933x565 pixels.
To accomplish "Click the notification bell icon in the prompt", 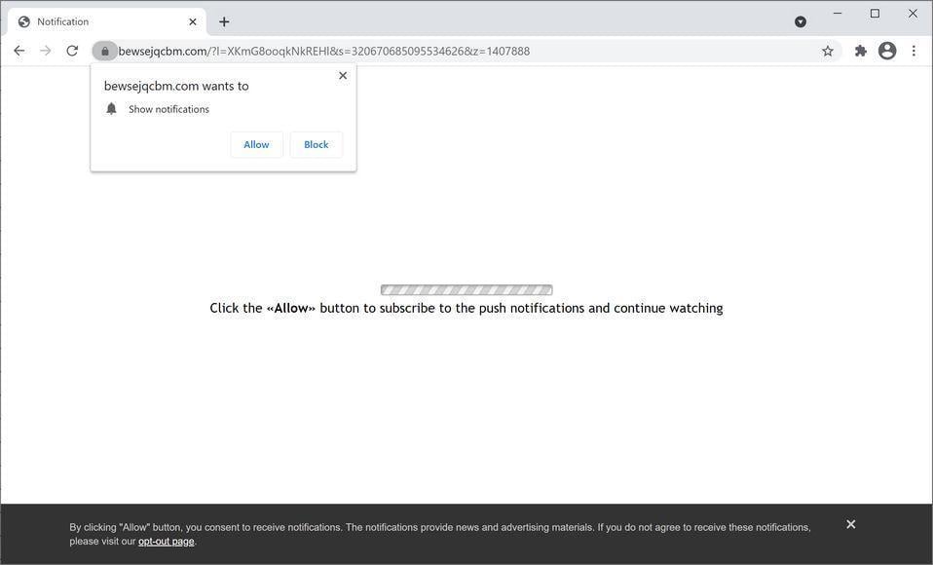I will tap(111, 109).
